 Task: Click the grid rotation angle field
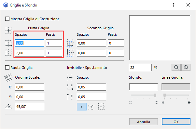tap(30, 107)
